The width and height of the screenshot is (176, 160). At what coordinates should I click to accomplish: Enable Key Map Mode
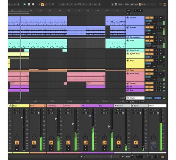point(120,4)
